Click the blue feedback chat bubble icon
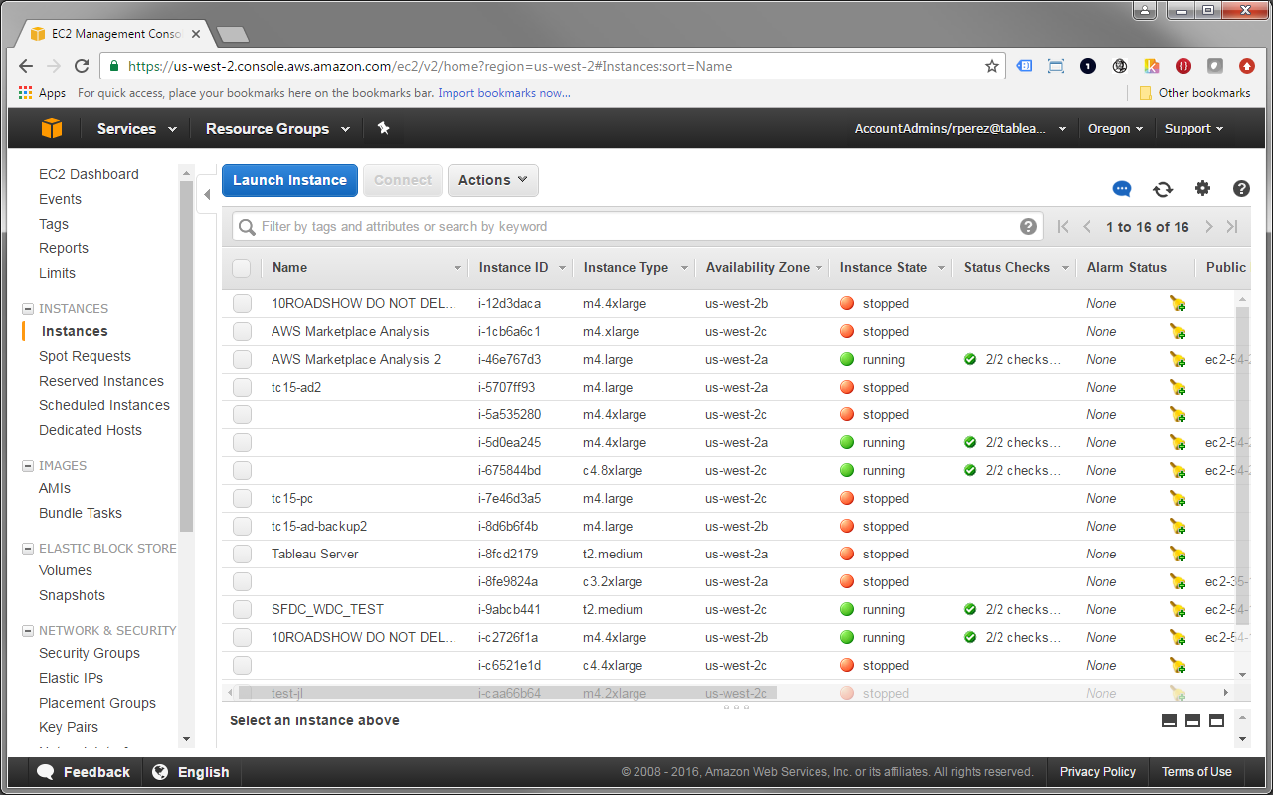This screenshot has height=795, width=1273. pos(1122,189)
